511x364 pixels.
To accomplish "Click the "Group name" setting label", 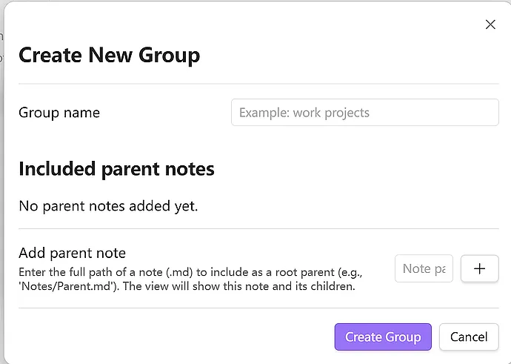I will click(59, 113).
